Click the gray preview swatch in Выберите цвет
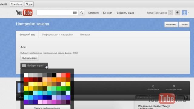Screen dimensions: 194x109 [24, 66]
